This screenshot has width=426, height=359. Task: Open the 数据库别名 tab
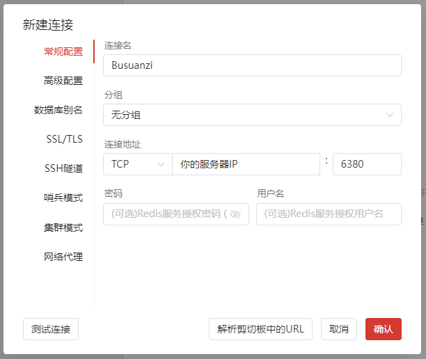(58, 110)
